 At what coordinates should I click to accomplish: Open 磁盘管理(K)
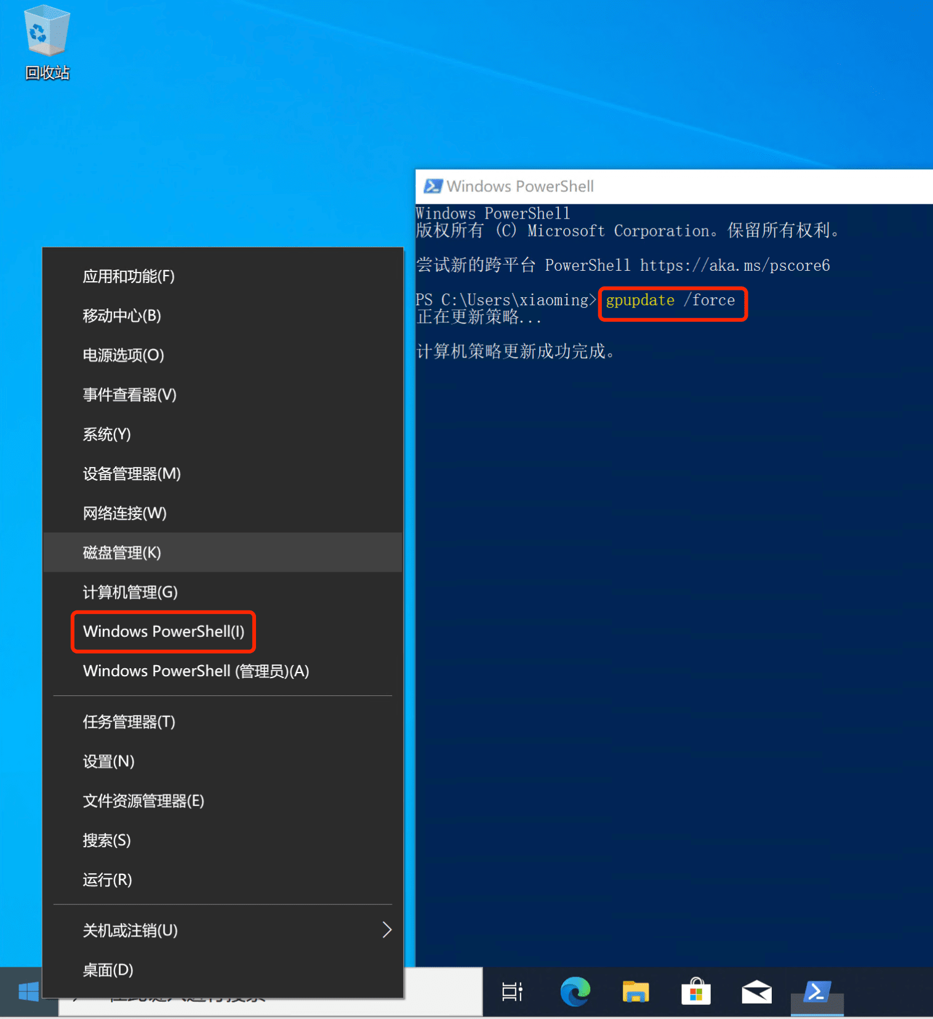click(x=223, y=552)
